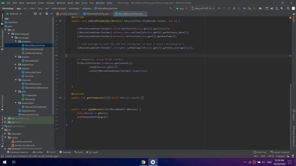Open the Nexus 6P API 29 device dropdown
The width and height of the screenshot is (296, 166).
click(x=203, y=8)
